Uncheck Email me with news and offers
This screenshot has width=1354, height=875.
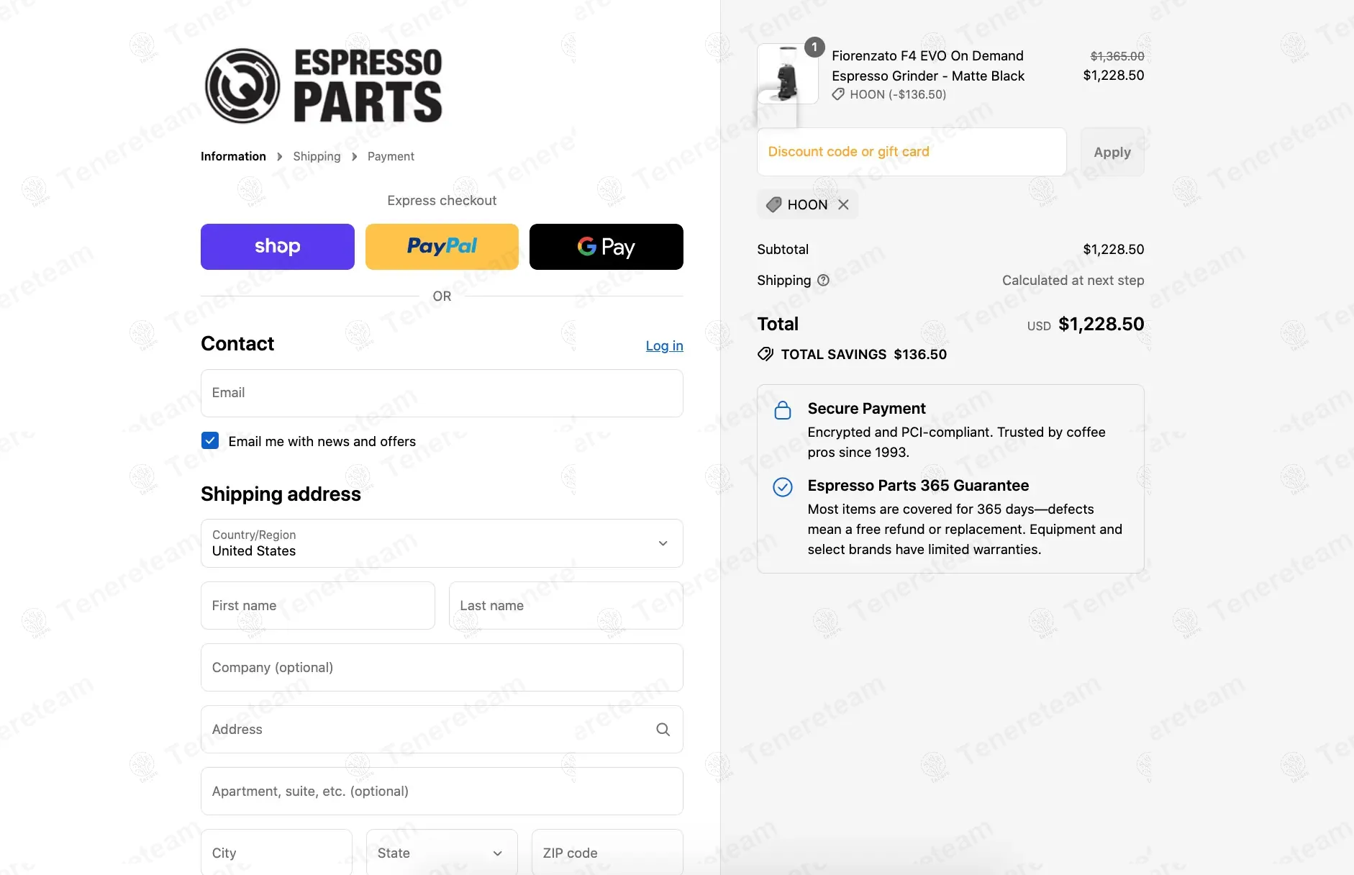(x=210, y=440)
